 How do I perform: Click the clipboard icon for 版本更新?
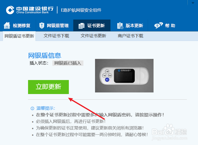coord(120,26)
